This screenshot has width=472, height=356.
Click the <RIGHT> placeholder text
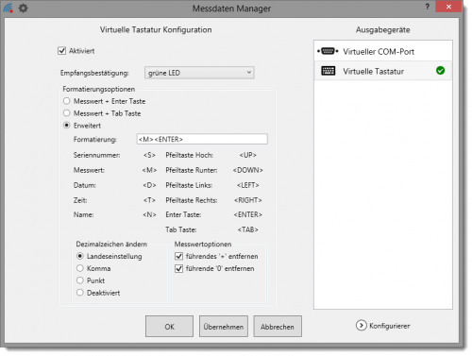point(248,200)
